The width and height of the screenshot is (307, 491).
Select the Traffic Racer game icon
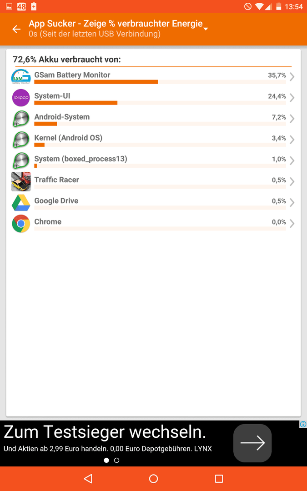(21, 181)
